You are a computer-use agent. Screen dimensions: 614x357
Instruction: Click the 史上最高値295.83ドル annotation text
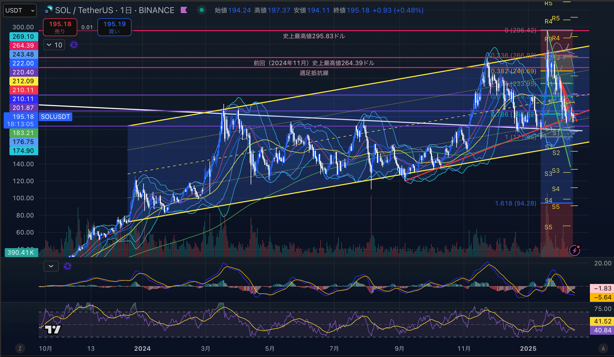(314, 36)
